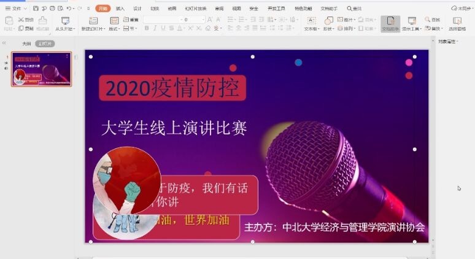This screenshot has height=259, width=475.
Task: Click the Presentation Tools (演示工具) icon
Action: tap(412, 21)
